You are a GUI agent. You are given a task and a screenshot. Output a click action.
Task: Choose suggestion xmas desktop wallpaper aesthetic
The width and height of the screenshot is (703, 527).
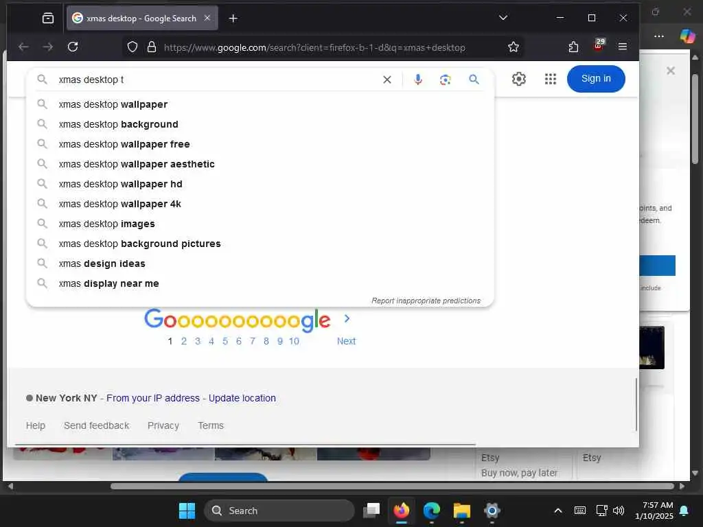tap(260, 164)
